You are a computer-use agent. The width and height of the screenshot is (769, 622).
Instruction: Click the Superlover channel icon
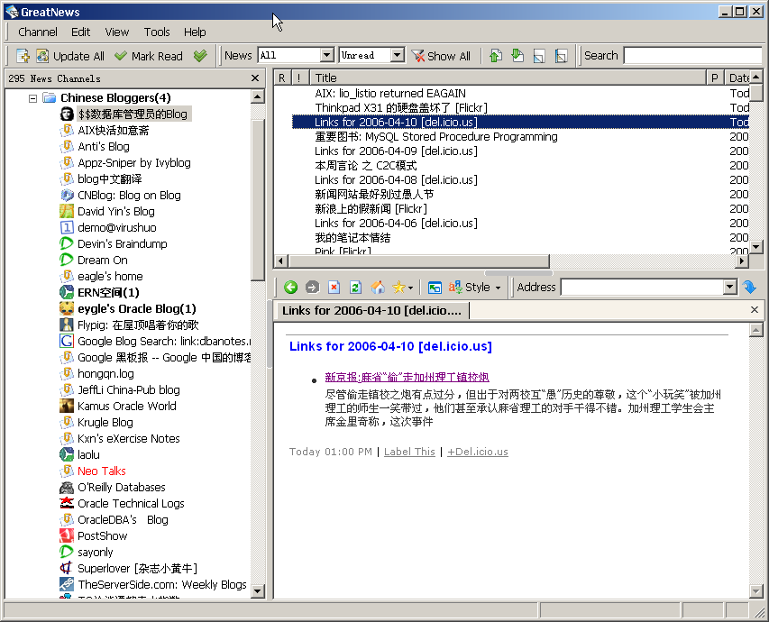(67, 568)
